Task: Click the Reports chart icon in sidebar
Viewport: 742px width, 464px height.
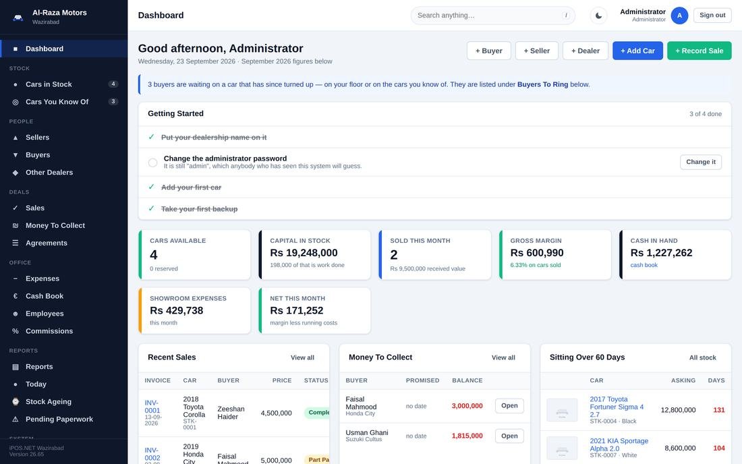Action: (x=15, y=367)
